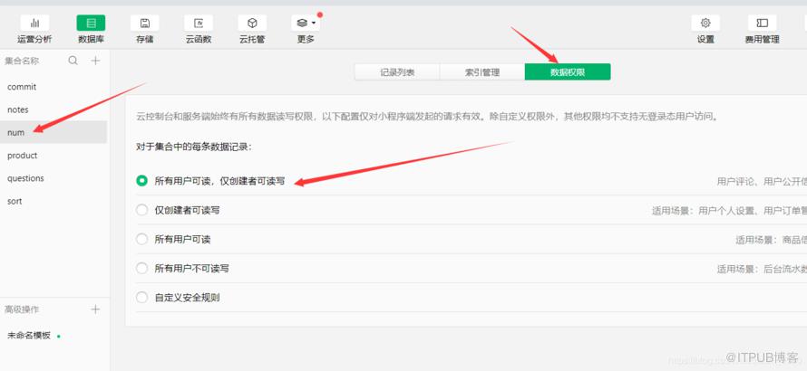This screenshot has width=807, height=371.
Task: Click the 对于集合中的每条数据记录 label
Action: 194,147
